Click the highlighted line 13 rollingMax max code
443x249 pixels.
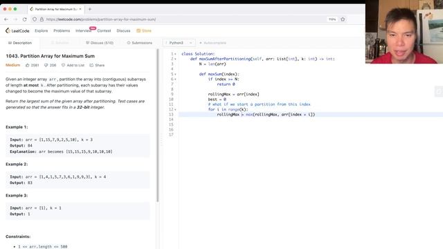266,115
